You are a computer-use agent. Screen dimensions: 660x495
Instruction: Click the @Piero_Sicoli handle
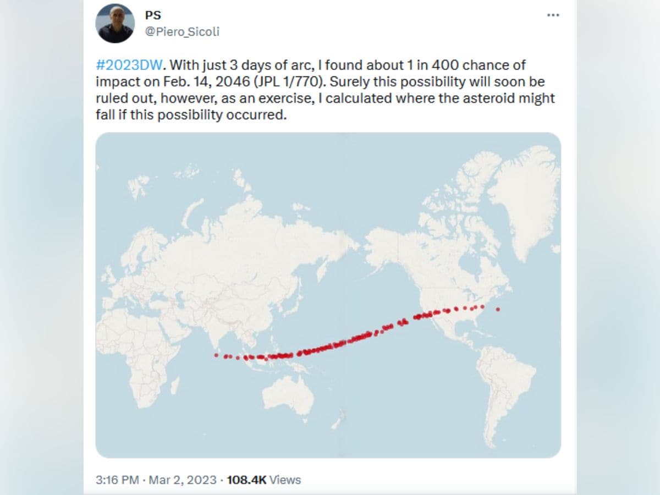click(182, 32)
